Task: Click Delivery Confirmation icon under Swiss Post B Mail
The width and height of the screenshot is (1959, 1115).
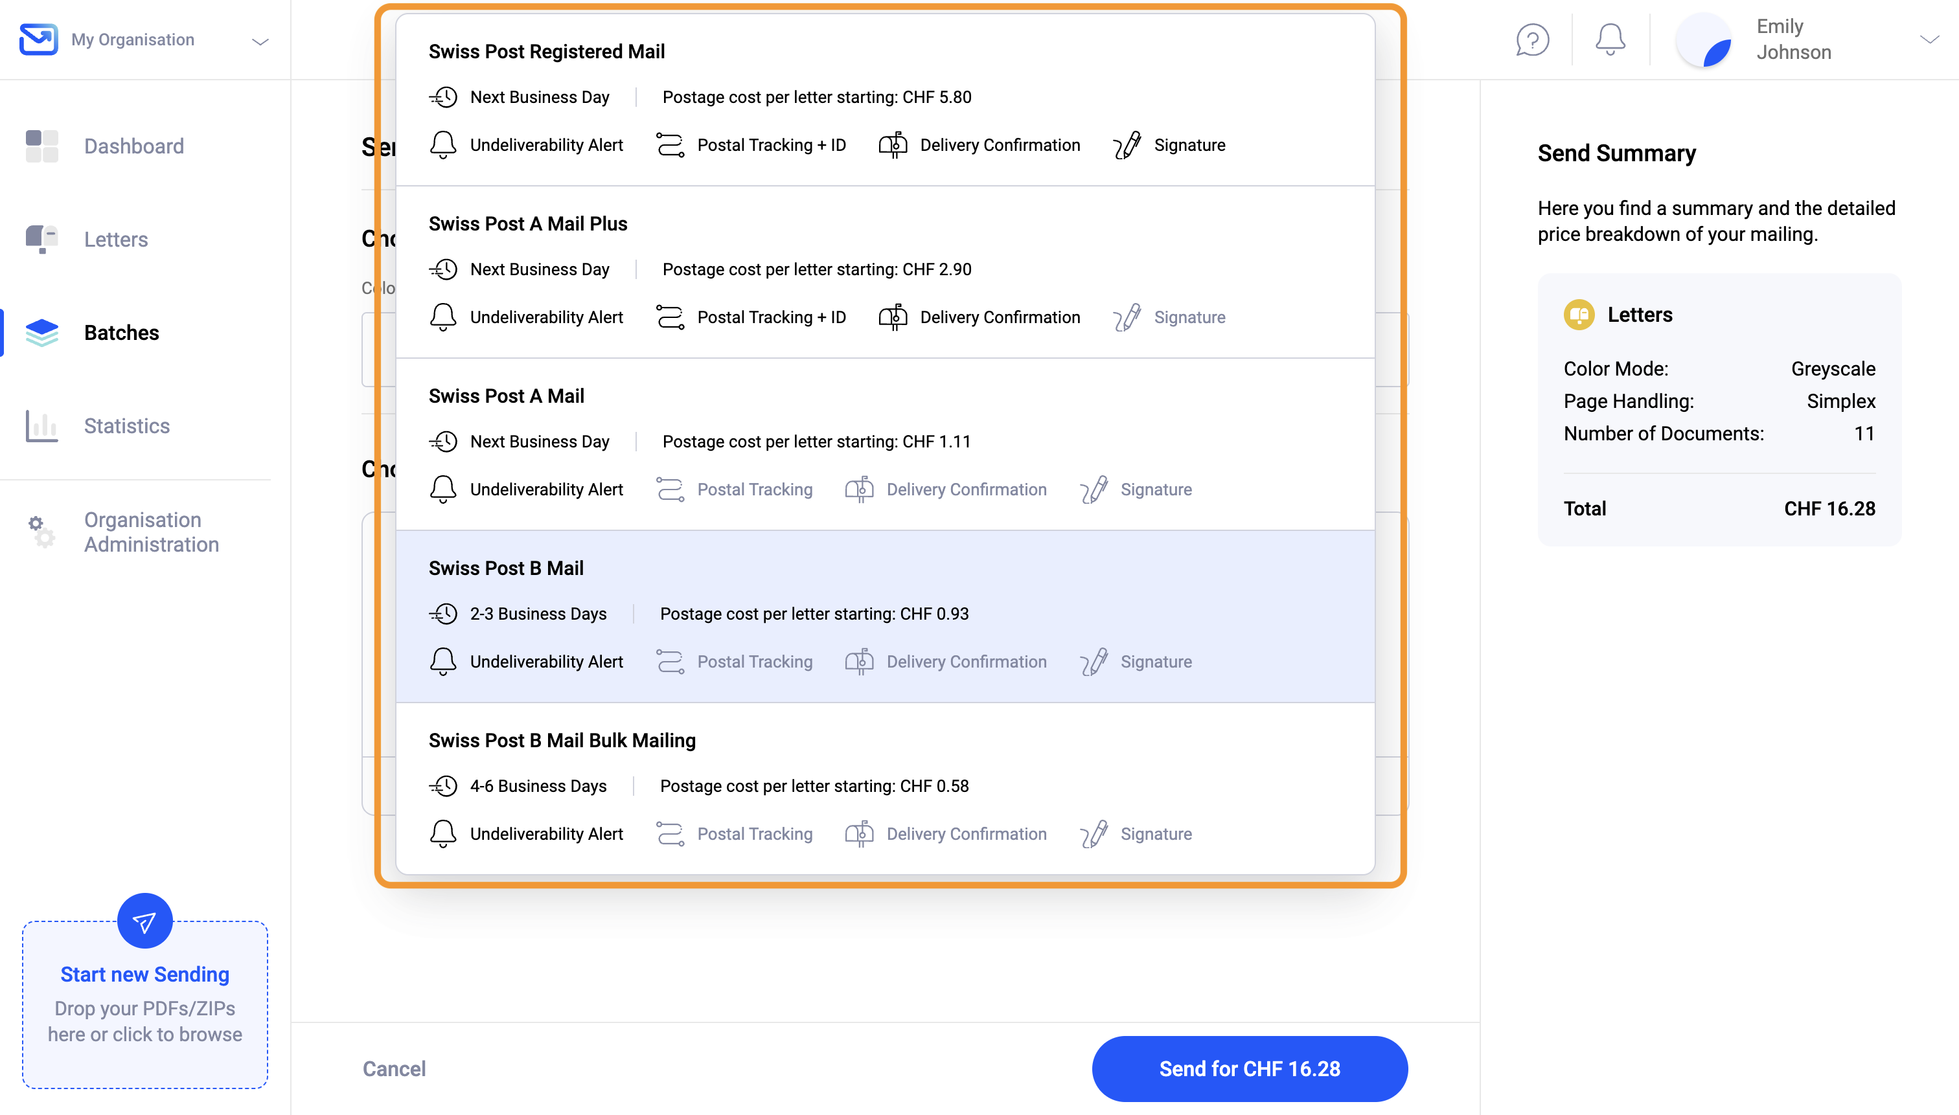Action: (x=860, y=662)
